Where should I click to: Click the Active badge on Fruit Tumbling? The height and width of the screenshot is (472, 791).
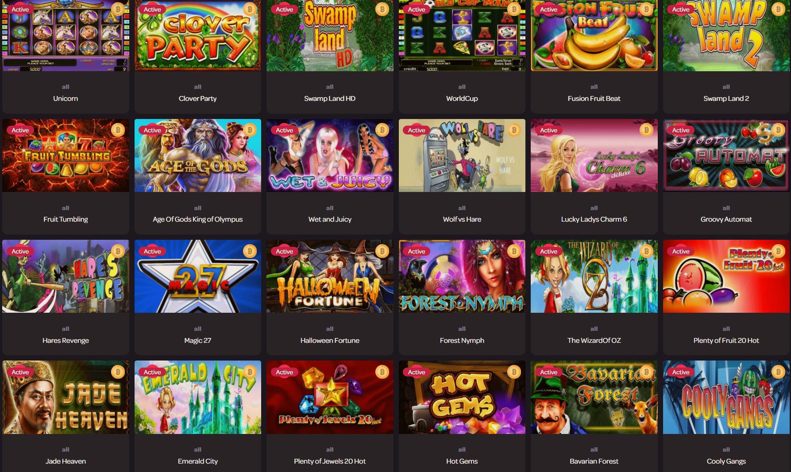point(20,130)
